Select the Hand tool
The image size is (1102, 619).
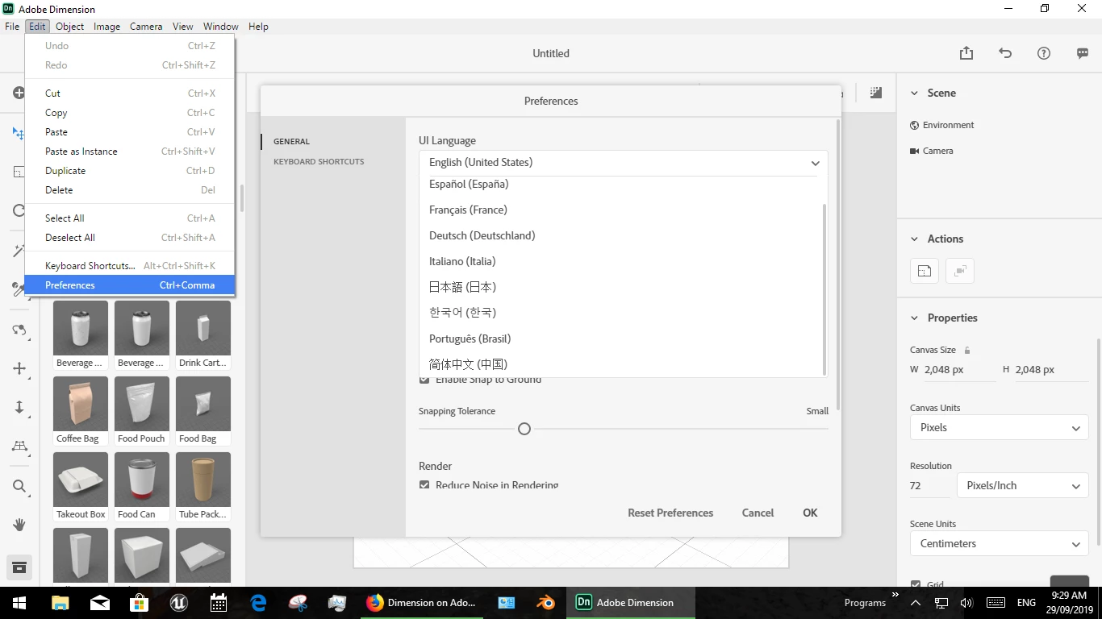pos(19,525)
